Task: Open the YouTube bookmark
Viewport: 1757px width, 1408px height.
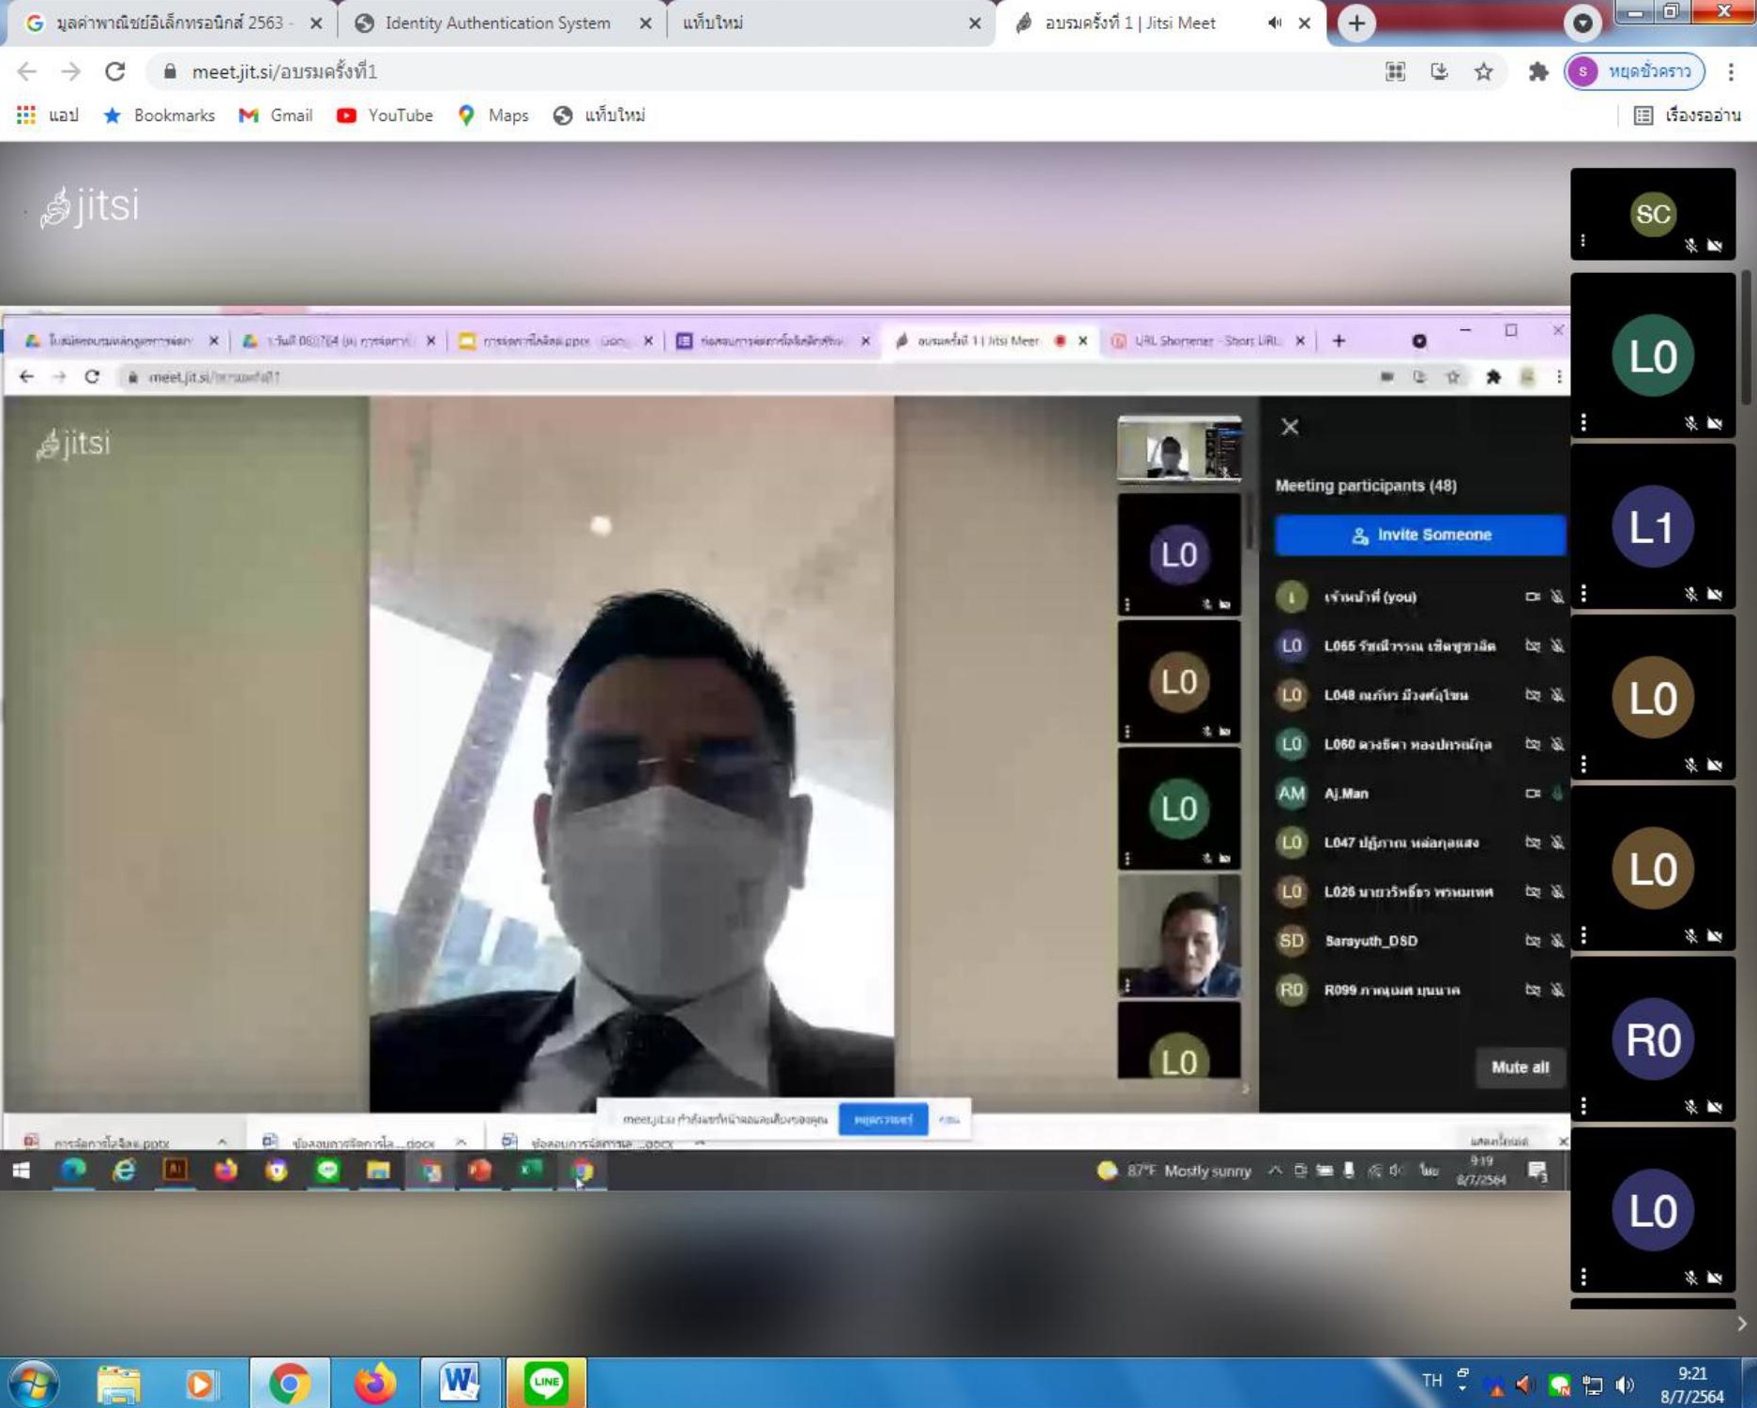Action: (x=385, y=115)
